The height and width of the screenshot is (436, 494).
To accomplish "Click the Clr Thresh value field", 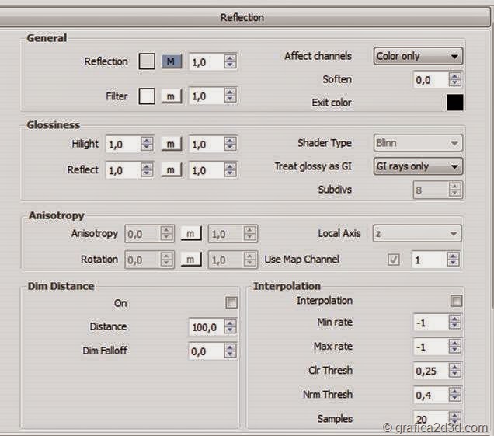I will pyautogui.click(x=430, y=371).
